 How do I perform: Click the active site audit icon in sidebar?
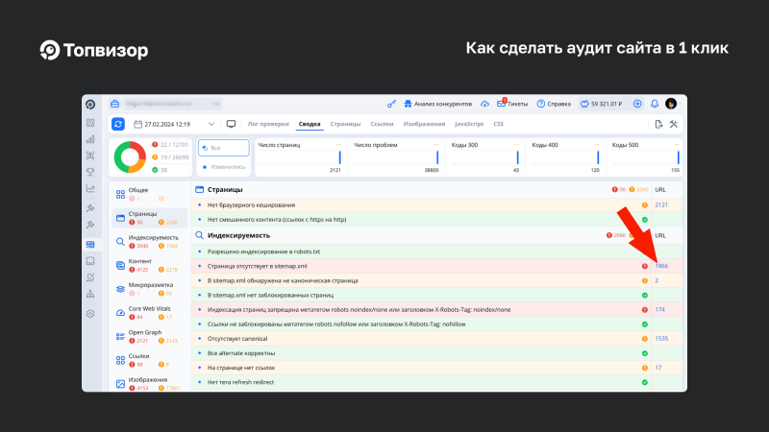90,245
